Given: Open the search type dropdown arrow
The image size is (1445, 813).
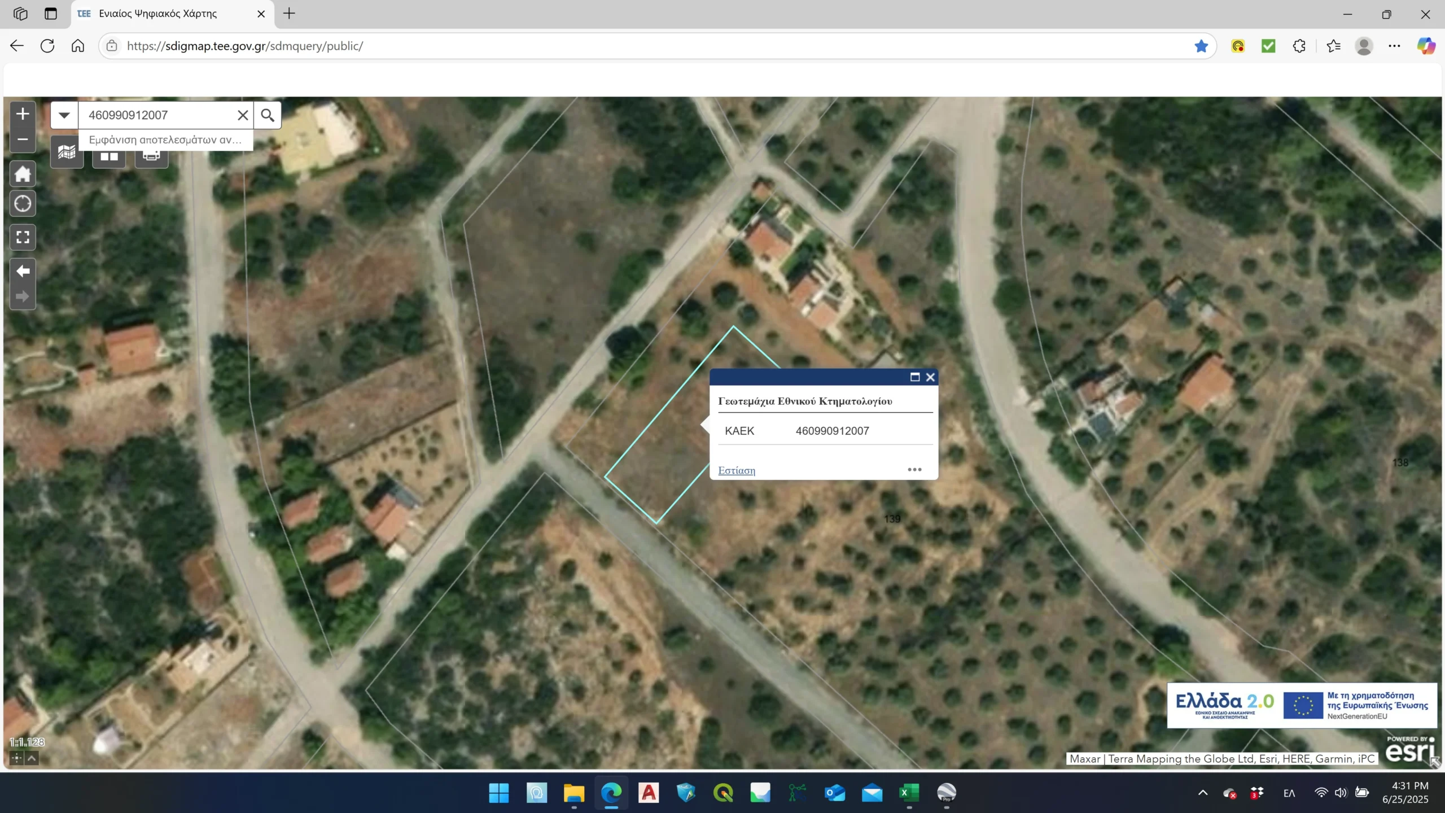Looking at the screenshot, I should [64, 115].
